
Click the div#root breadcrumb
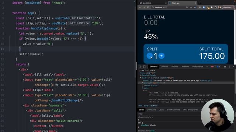pyautogui.click(x=154, y=106)
